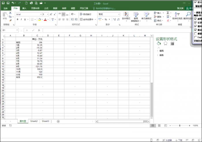The width and height of the screenshot is (202, 142).
Task: Click the AutoSum sigma icon
Action: (168, 13)
